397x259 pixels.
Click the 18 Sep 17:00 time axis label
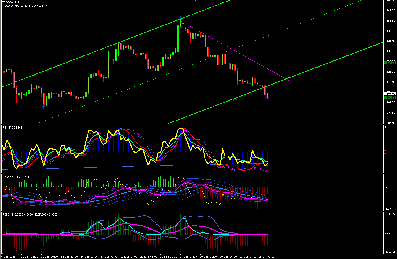click(x=129, y=257)
